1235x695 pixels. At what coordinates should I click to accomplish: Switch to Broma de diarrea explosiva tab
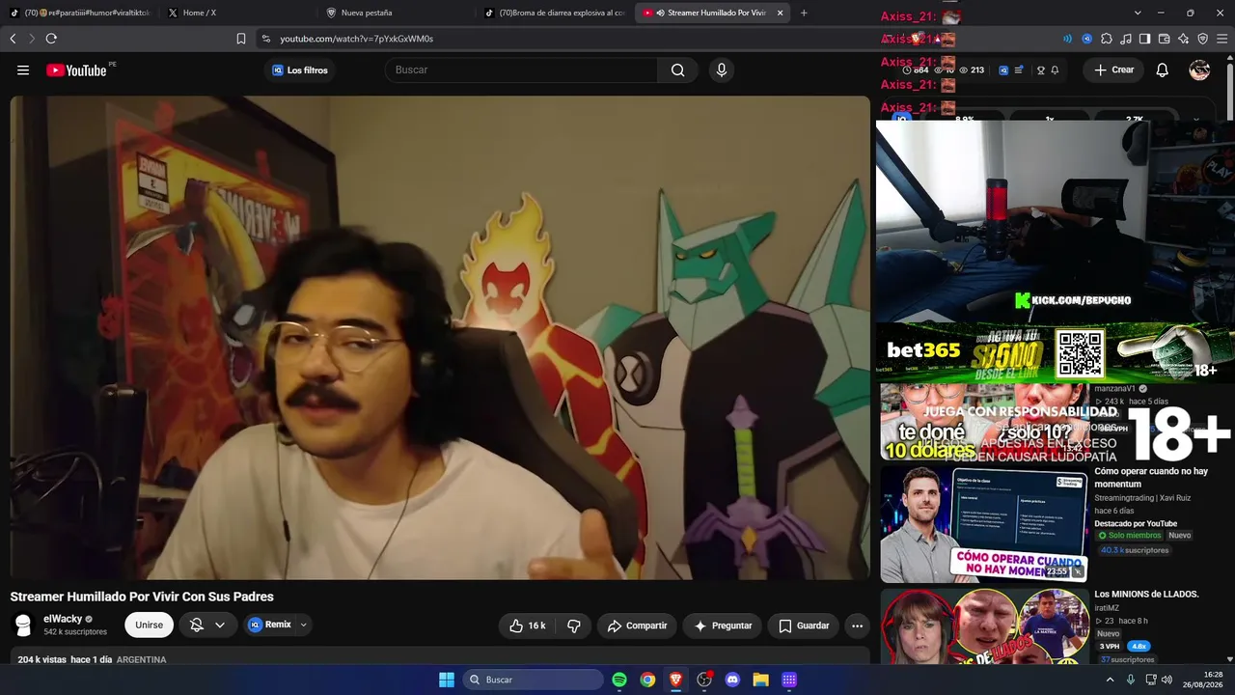point(553,13)
